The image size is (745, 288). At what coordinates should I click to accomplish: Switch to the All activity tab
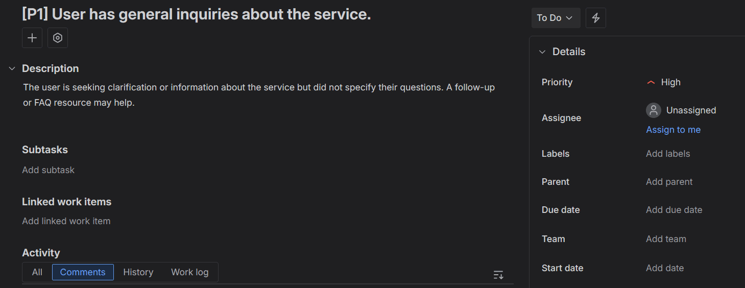pos(37,272)
